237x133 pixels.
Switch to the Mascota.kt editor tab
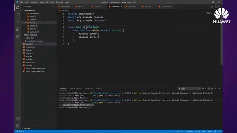coord(65,7)
